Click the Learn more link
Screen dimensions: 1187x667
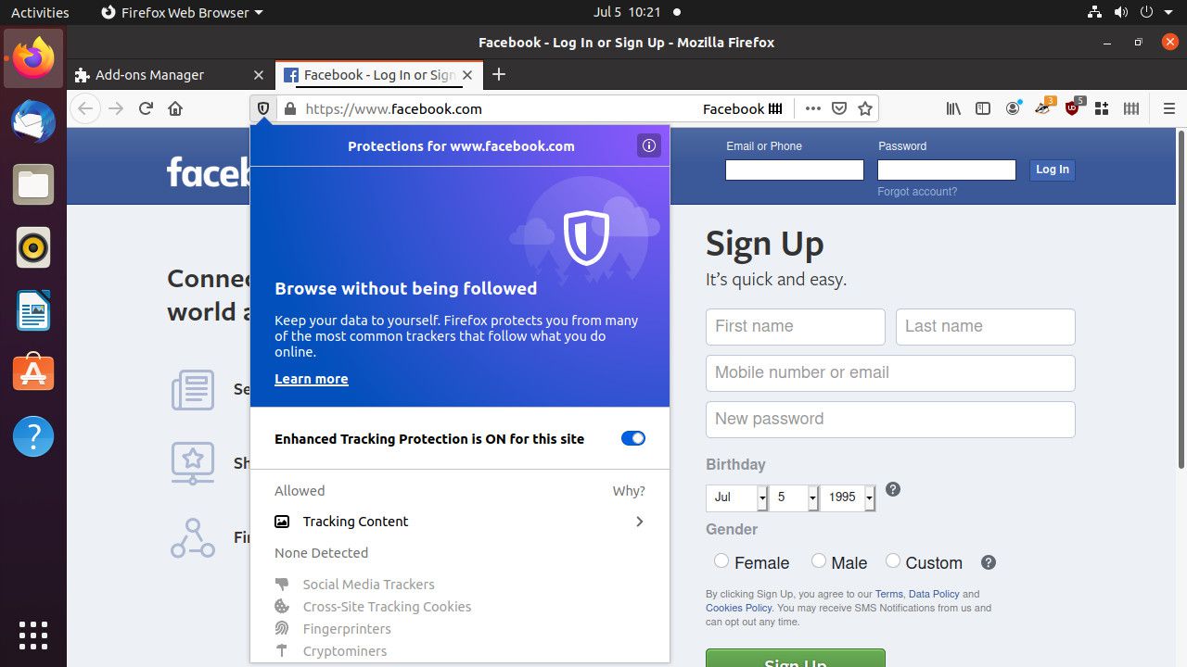(x=312, y=379)
